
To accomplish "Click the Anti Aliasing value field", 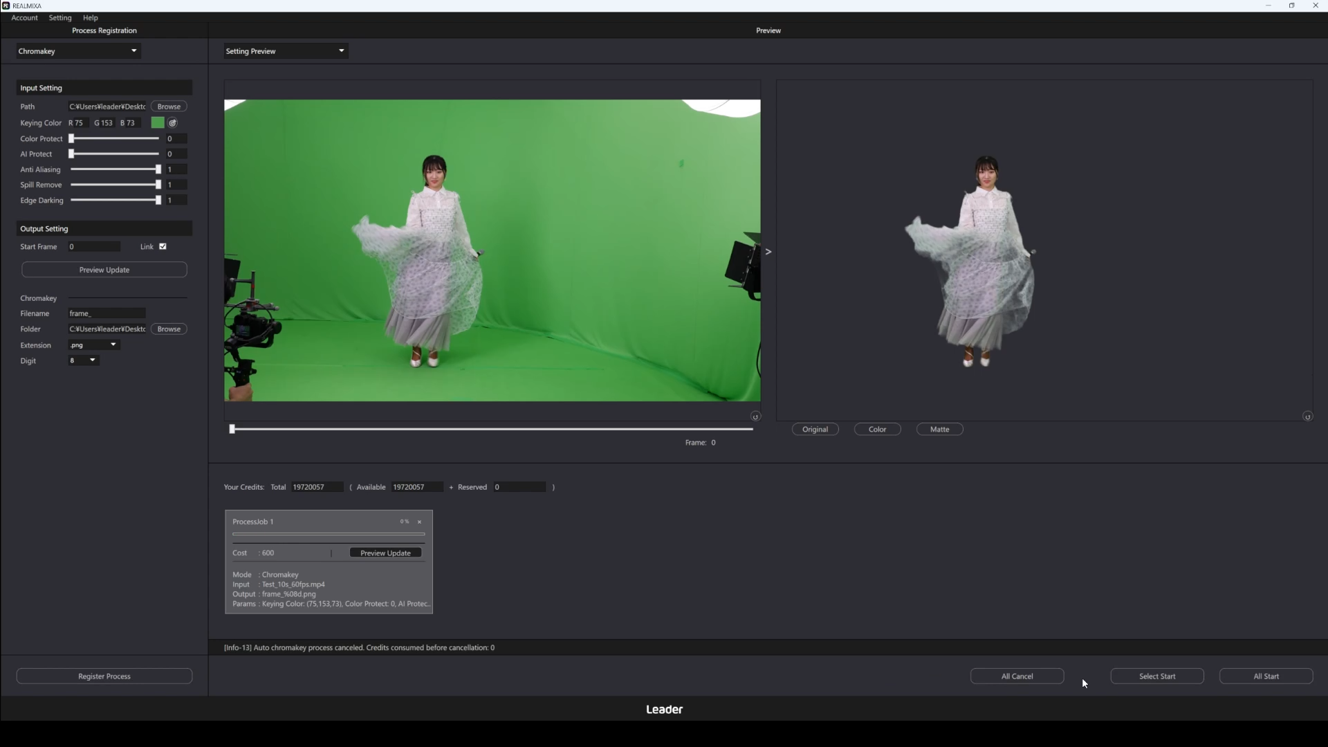I will click(176, 169).
